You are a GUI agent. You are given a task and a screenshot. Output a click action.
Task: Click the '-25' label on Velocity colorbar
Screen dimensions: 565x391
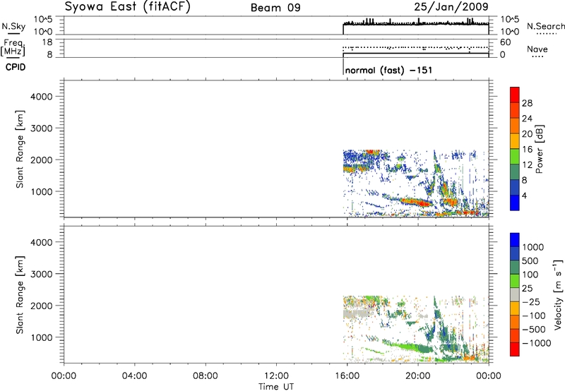(x=530, y=301)
